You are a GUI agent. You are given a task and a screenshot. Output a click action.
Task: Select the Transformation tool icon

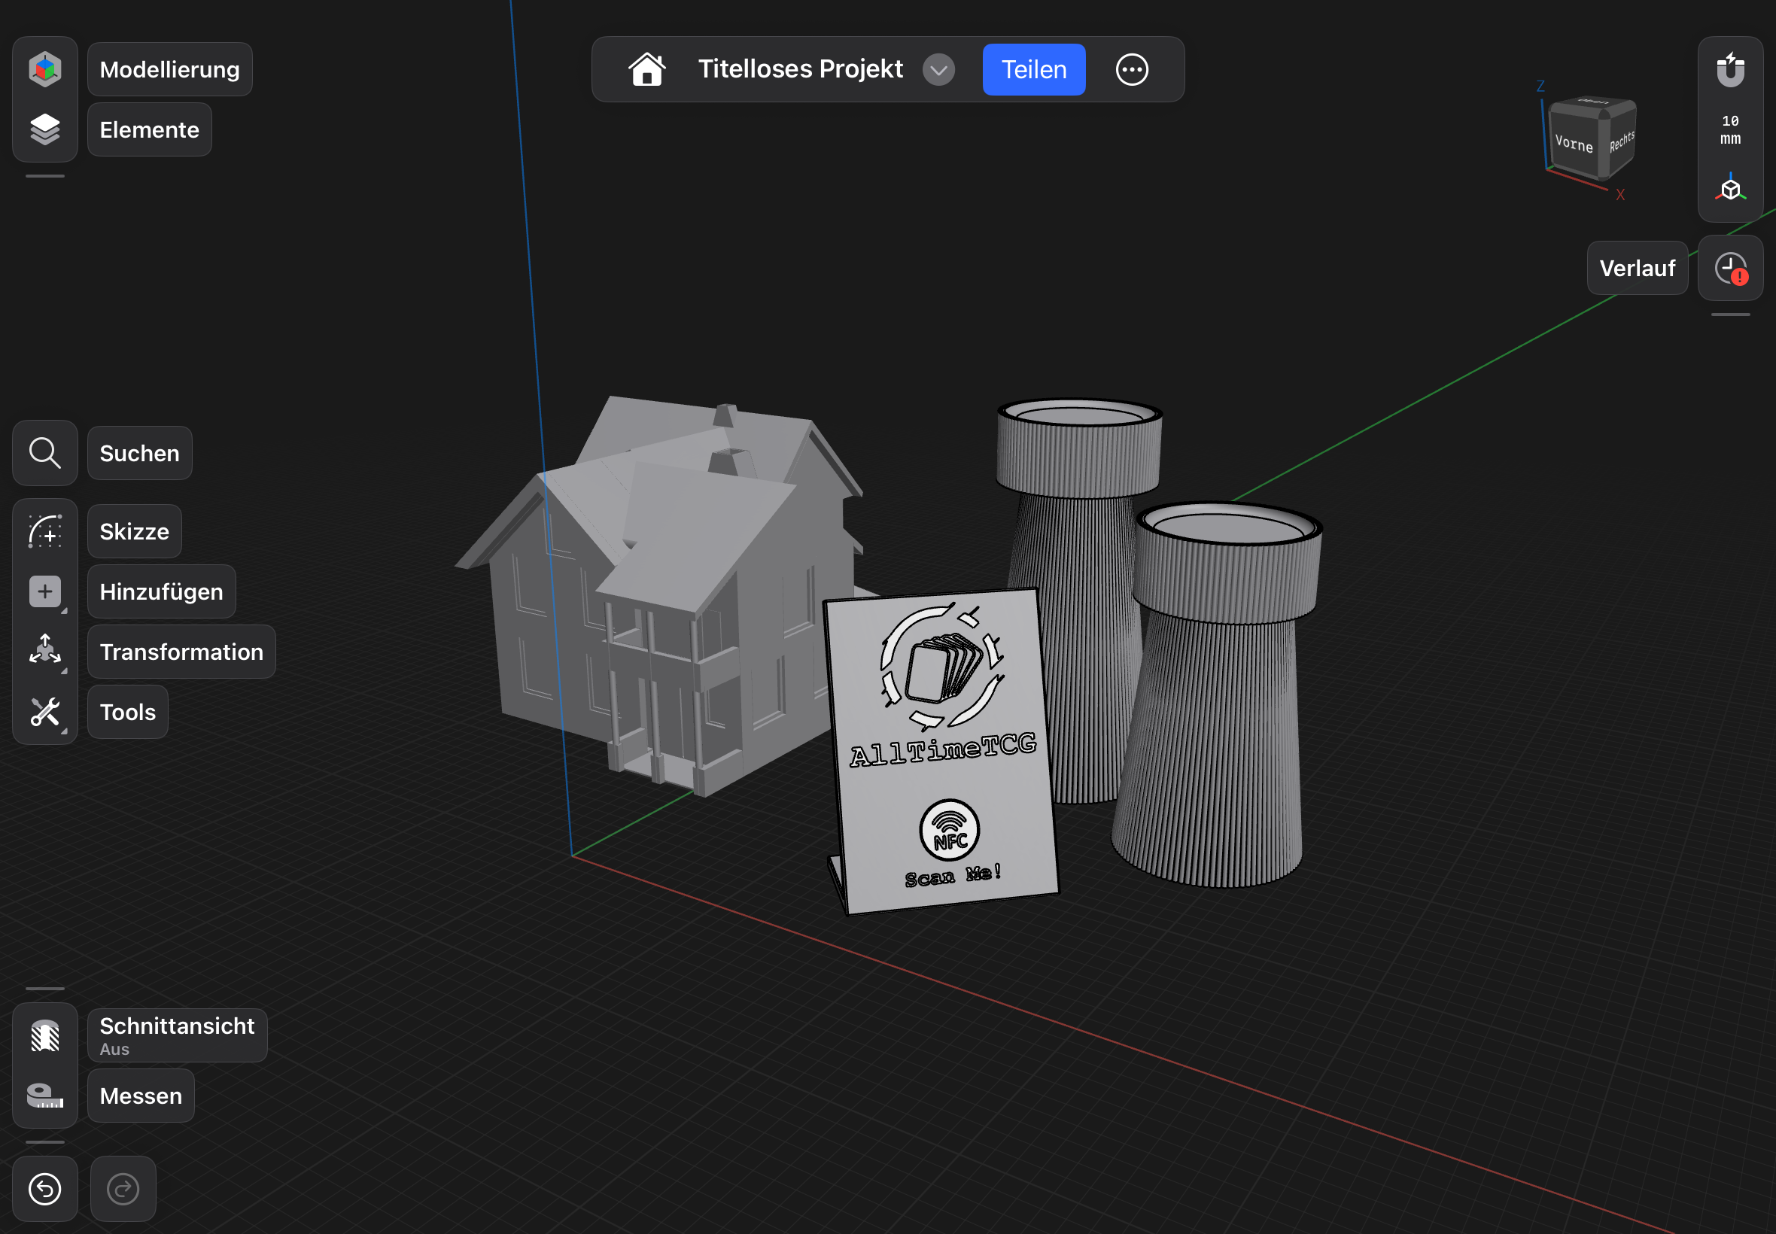coord(45,651)
